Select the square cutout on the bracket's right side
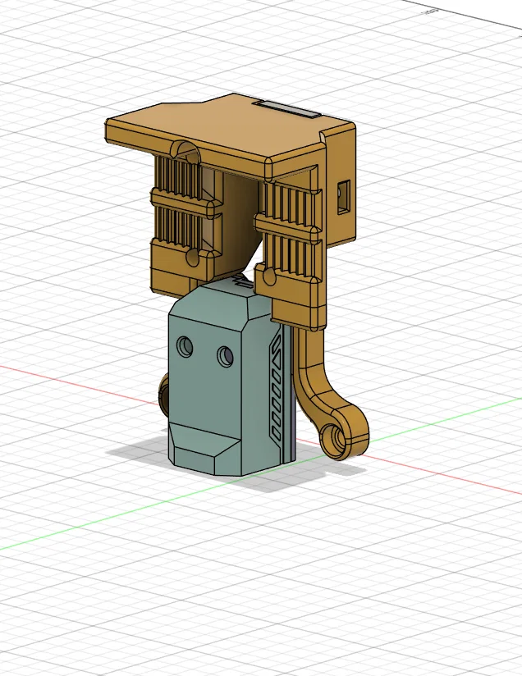This screenshot has width=522, height=676. click(x=344, y=198)
